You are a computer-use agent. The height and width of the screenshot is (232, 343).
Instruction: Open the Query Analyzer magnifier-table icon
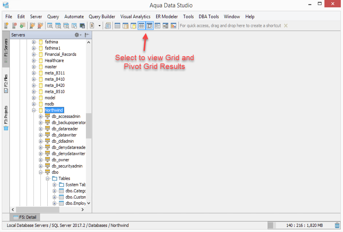(50, 26)
